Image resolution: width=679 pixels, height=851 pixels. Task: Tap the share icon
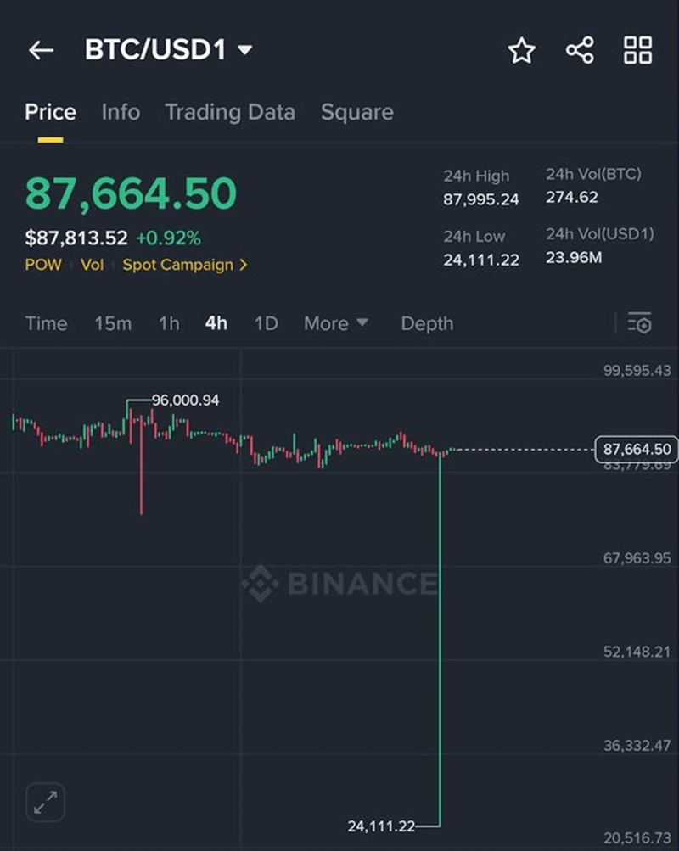580,51
